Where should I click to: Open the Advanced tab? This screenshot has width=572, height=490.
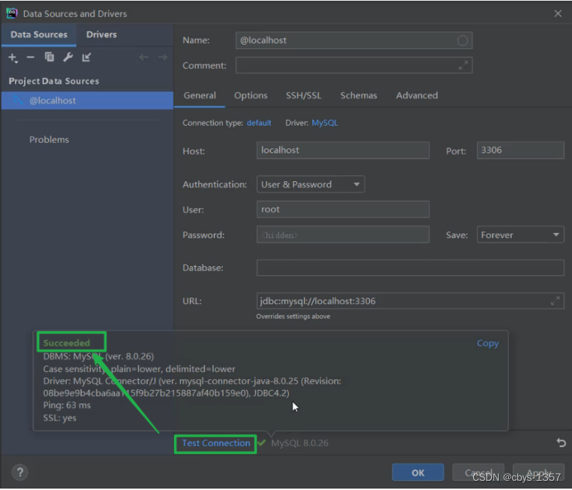pos(417,96)
